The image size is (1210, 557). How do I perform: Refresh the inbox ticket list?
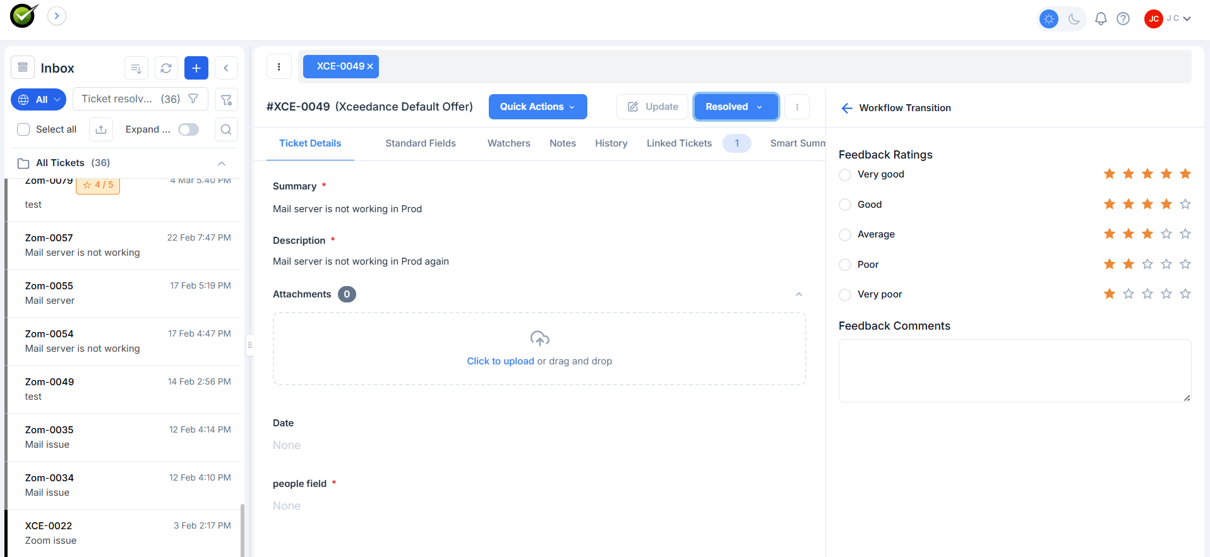pos(166,68)
